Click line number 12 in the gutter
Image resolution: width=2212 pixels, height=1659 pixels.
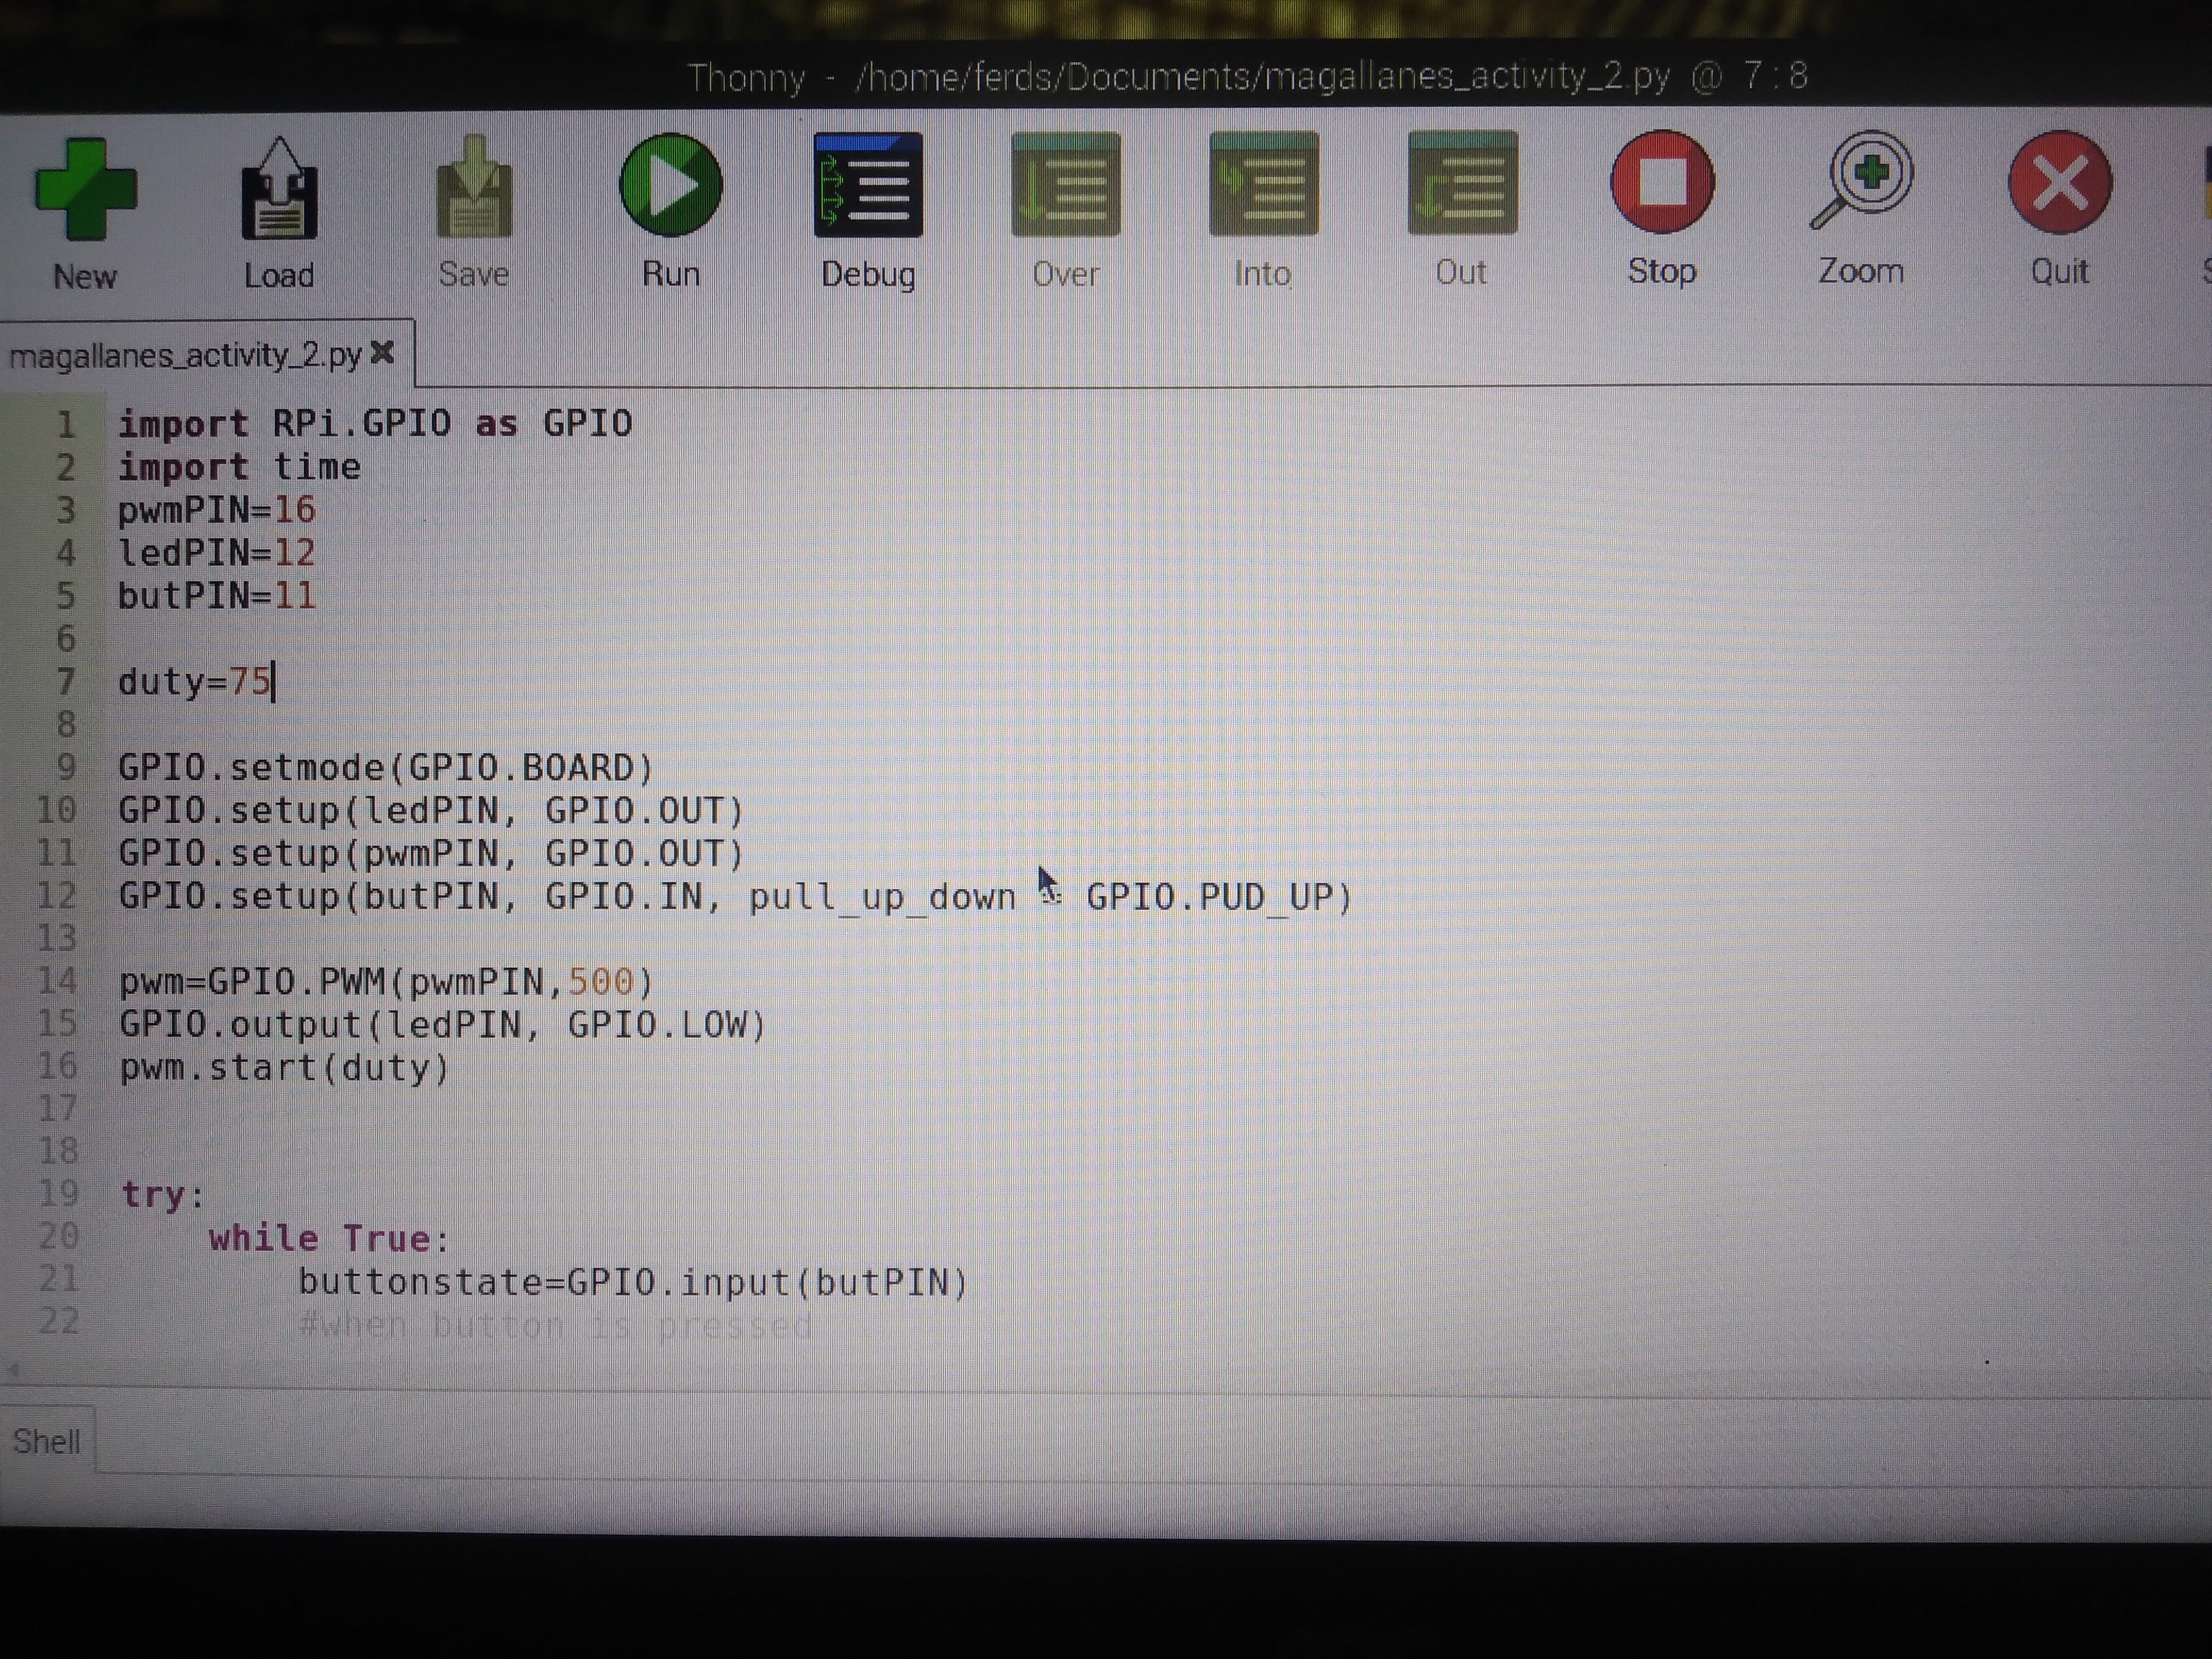(57, 896)
